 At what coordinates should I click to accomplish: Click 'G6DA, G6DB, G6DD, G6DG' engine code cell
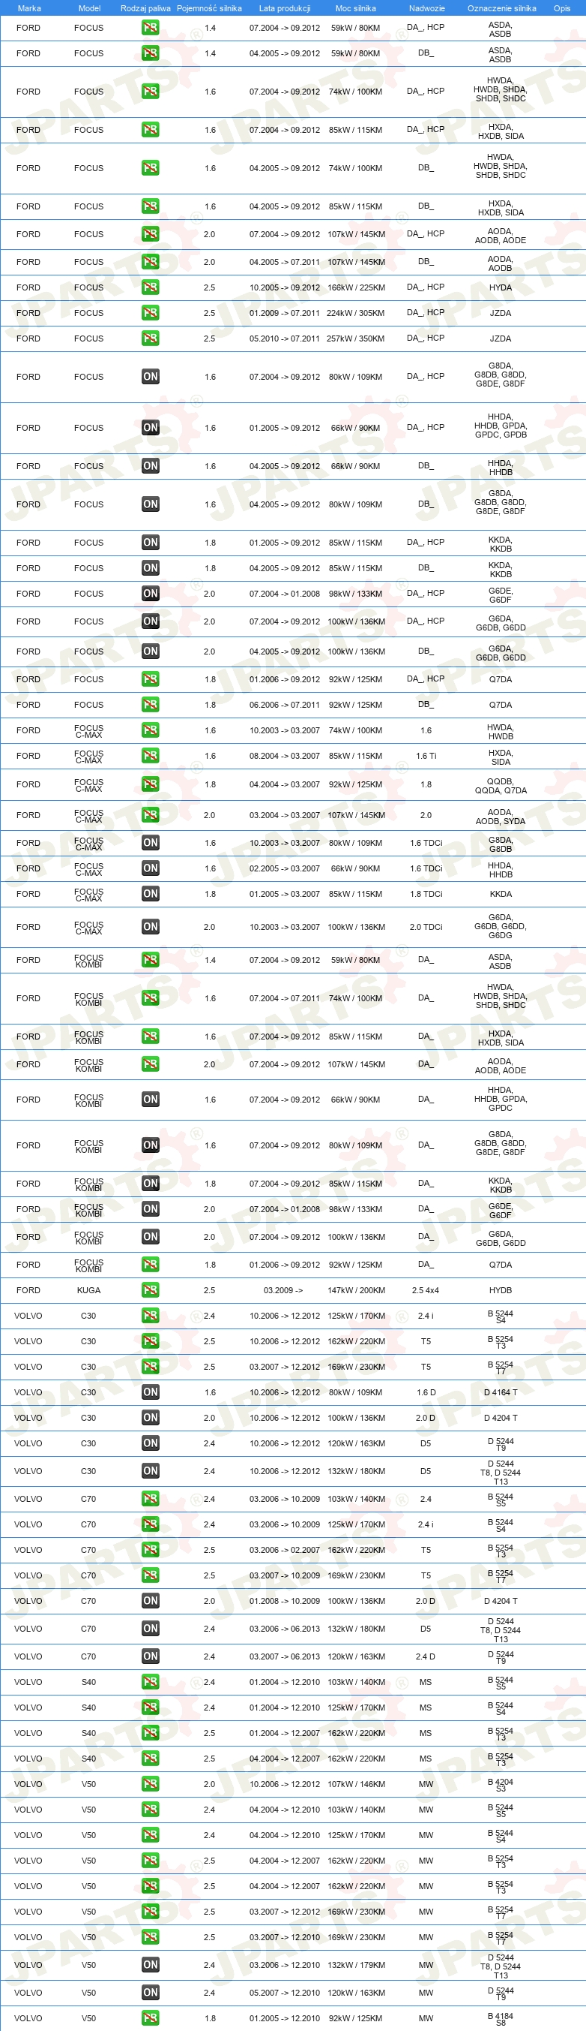click(x=500, y=926)
